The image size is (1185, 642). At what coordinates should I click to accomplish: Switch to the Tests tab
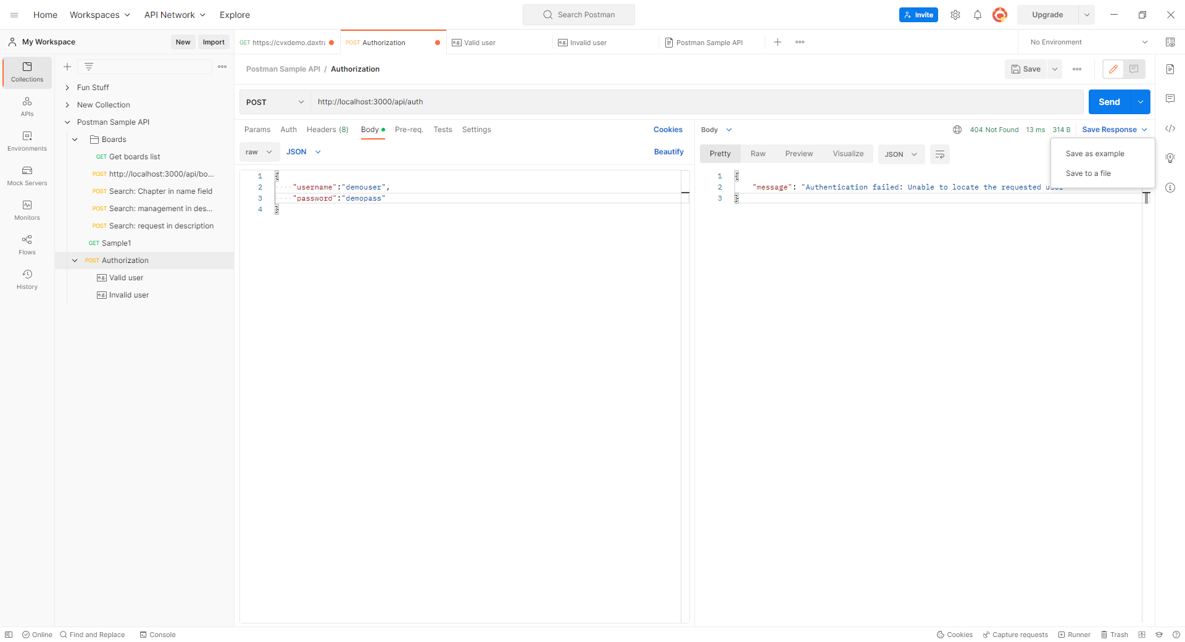pos(443,130)
